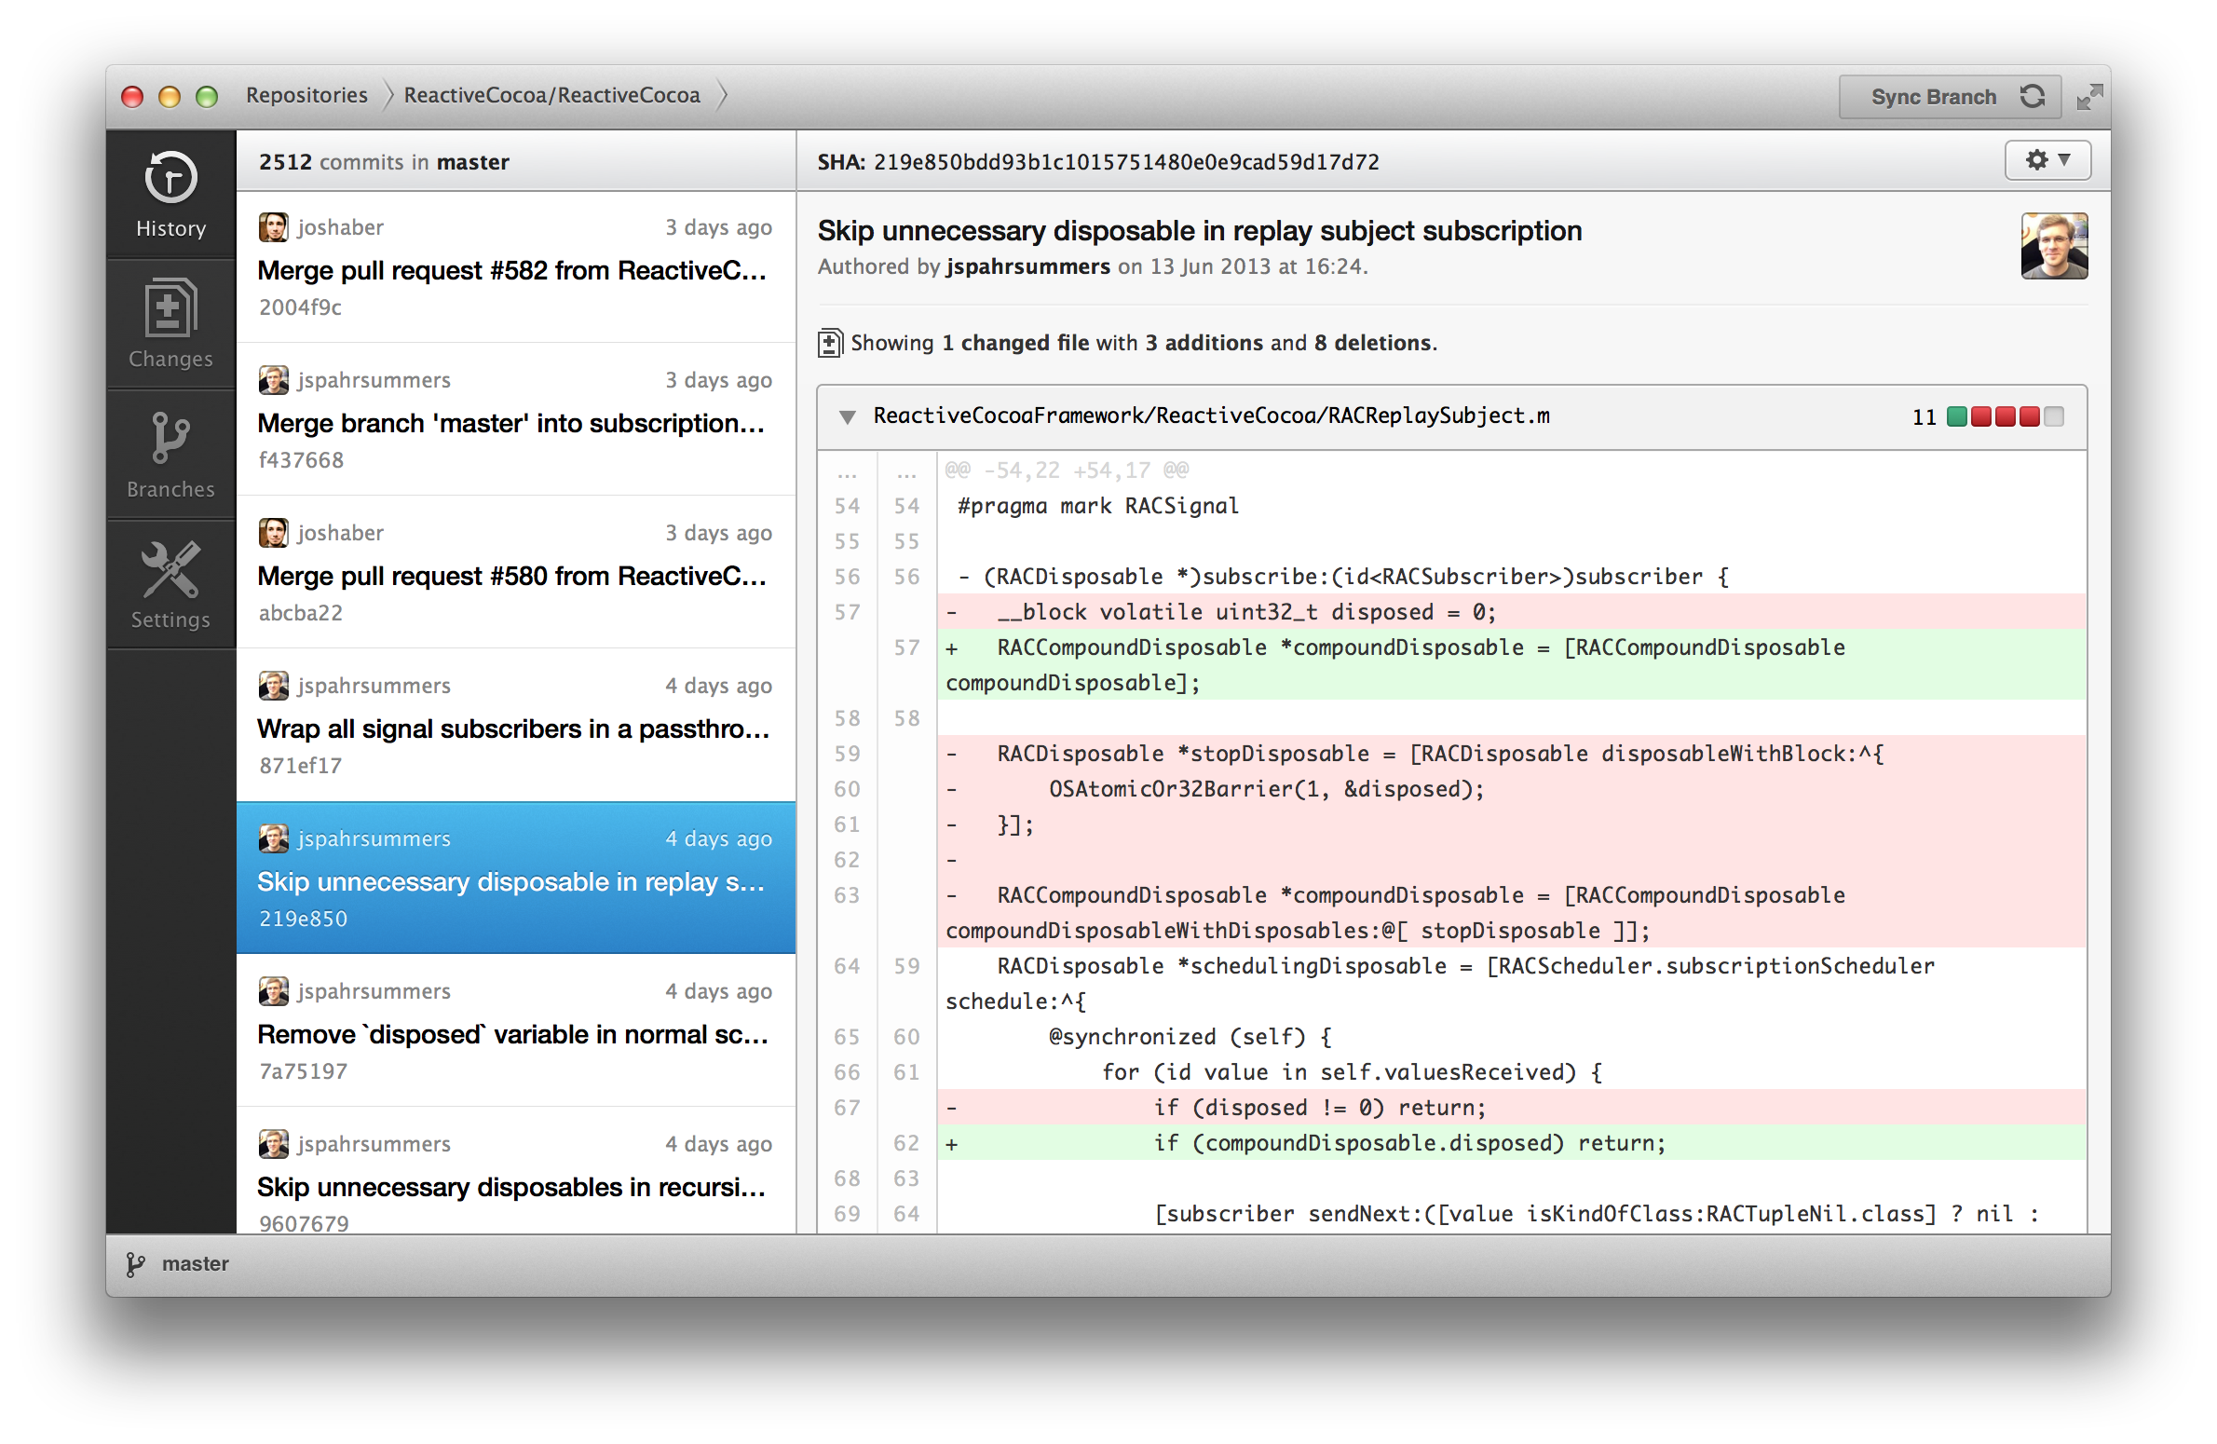This screenshot has width=2217, height=1444.
Task: Open the Settings tools icon
Action: coord(170,569)
